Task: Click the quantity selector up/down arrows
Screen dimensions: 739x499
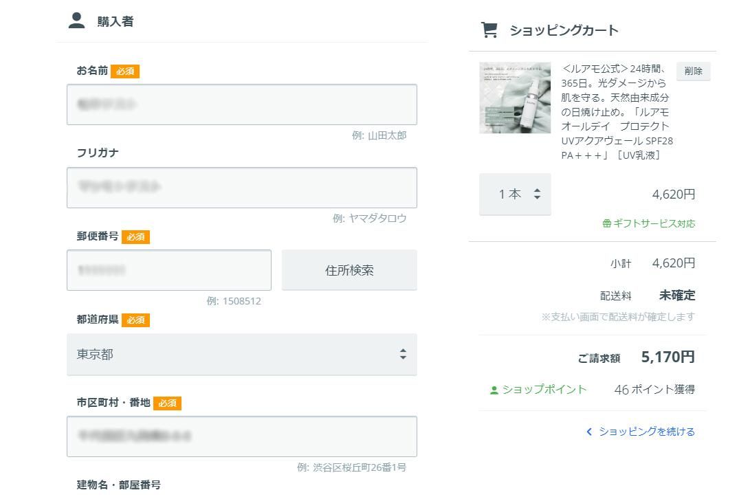Action: coord(538,195)
